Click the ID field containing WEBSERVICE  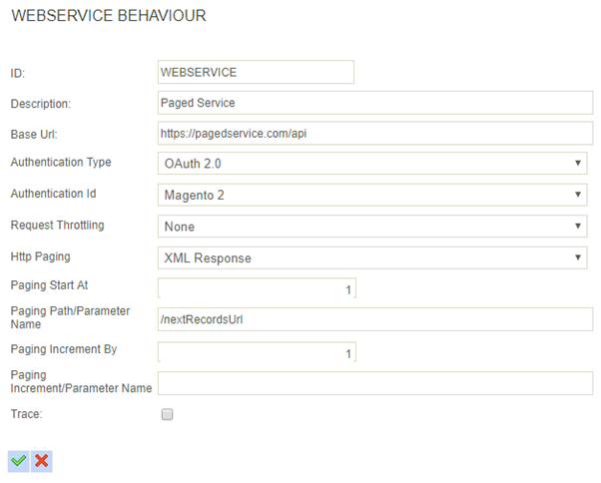coord(256,72)
